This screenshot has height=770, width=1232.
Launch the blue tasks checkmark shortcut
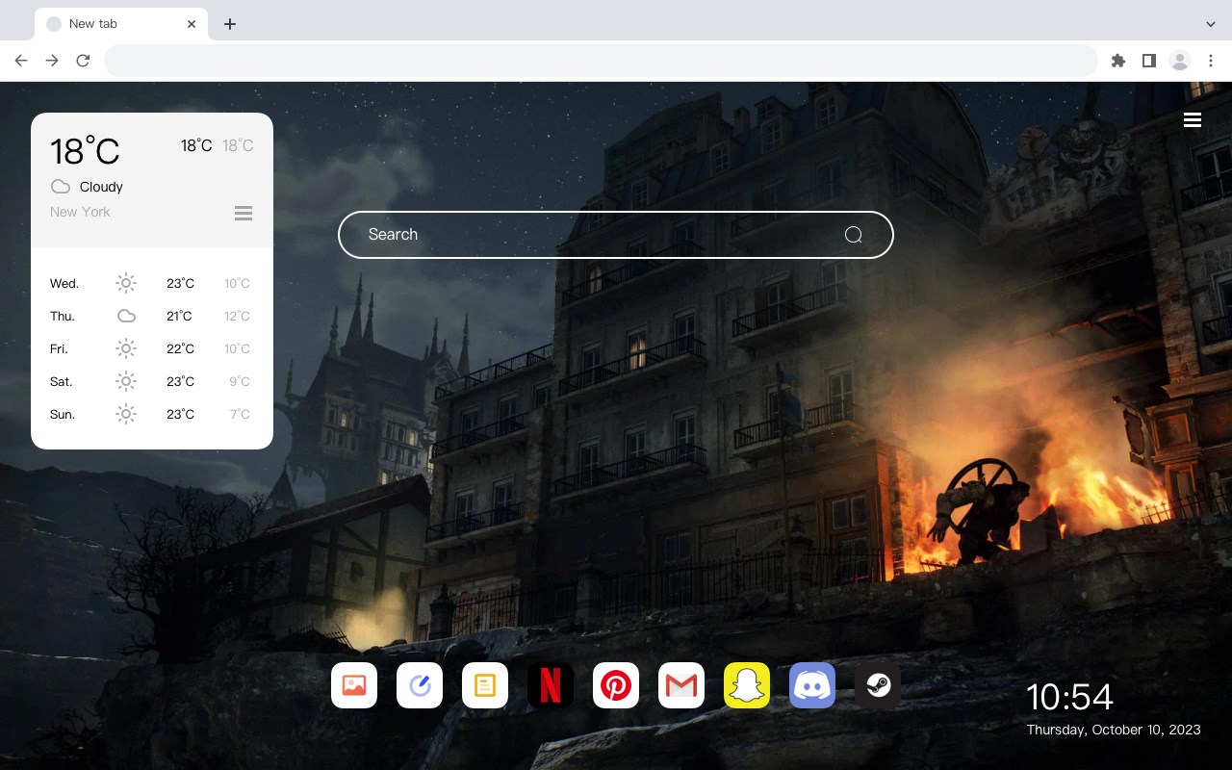click(420, 685)
